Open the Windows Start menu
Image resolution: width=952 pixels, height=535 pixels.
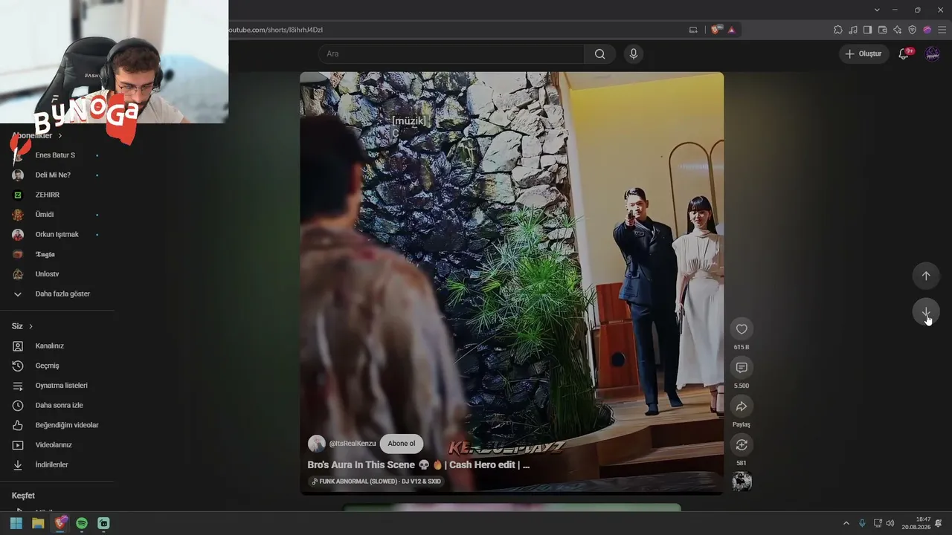click(x=16, y=523)
